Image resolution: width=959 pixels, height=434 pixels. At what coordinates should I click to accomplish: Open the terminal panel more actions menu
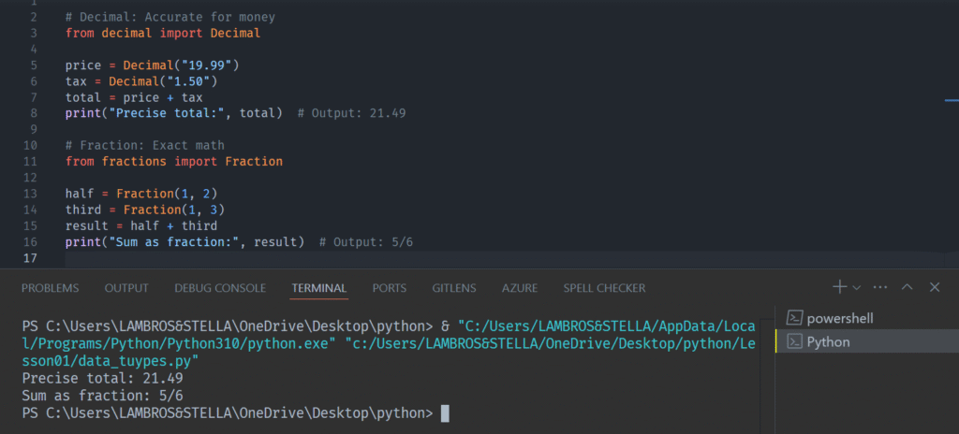pos(880,287)
